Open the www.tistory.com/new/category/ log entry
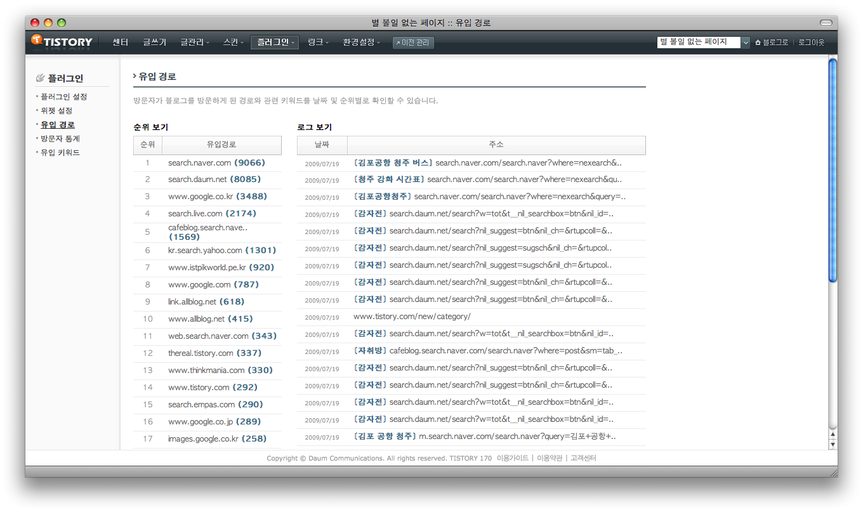The width and height of the screenshot is (863, 512). click(x=412, y=317)
